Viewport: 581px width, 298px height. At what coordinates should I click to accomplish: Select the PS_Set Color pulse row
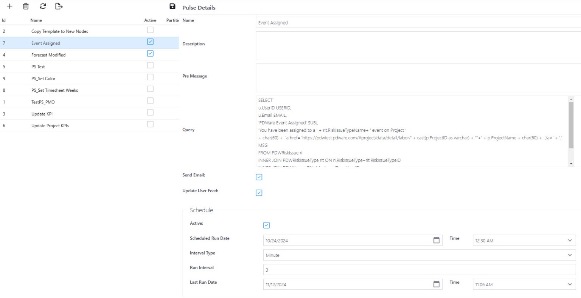point(76,78)
